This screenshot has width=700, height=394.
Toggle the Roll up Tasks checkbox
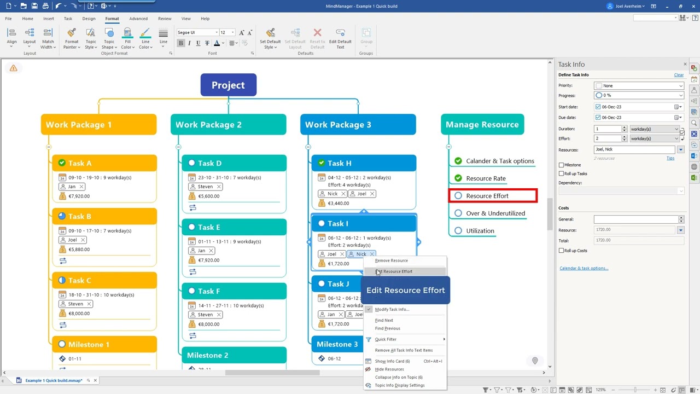point(561,173)
